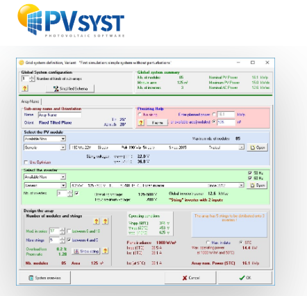Select the Enter planned power radio button
This screenshot has width=307, height=296.
coord(214,115)
